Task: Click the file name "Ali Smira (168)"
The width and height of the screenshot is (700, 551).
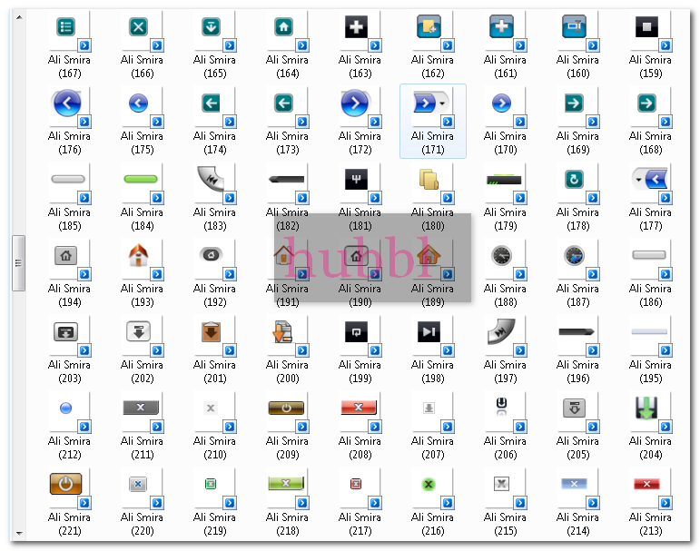Action: tap(650, 143)
